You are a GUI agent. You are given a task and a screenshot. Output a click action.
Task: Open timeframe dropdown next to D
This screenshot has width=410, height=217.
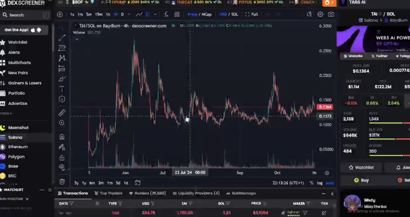pos(129,14)
